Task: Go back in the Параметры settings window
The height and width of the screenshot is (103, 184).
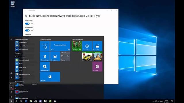Action: tap(25, 10)
